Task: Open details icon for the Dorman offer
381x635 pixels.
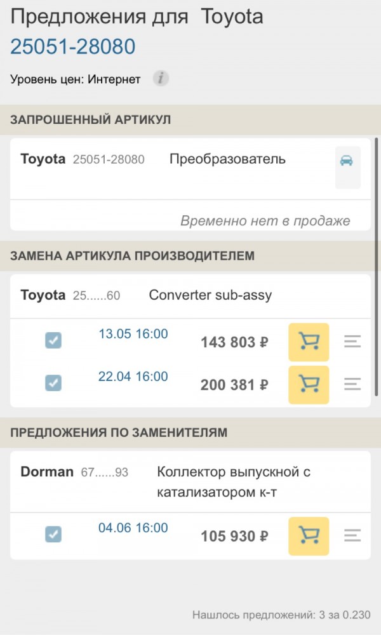Action: point(353,535)
